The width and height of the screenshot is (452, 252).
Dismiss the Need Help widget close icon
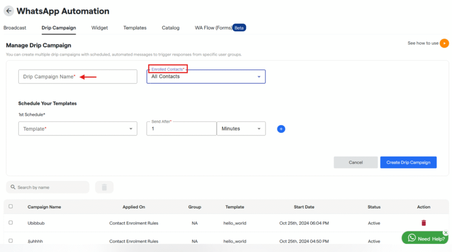(x=446, y=233)
